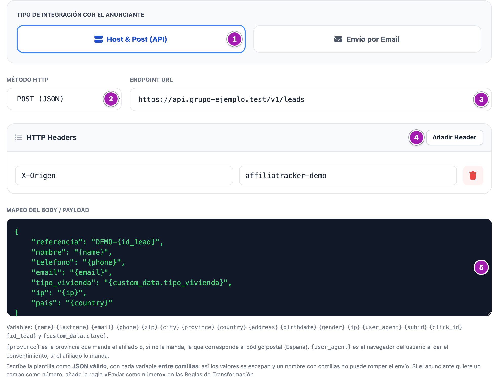Viewport: 498px width, 385px height.
Task: Select Envío por Email integration type
Action: pyautogui.click(x=367, y=39)
